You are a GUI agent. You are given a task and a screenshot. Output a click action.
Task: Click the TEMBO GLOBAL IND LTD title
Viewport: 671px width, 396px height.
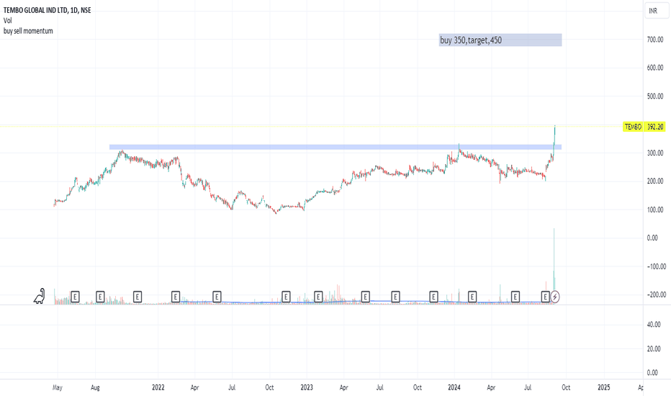click(x=47, y=10)
